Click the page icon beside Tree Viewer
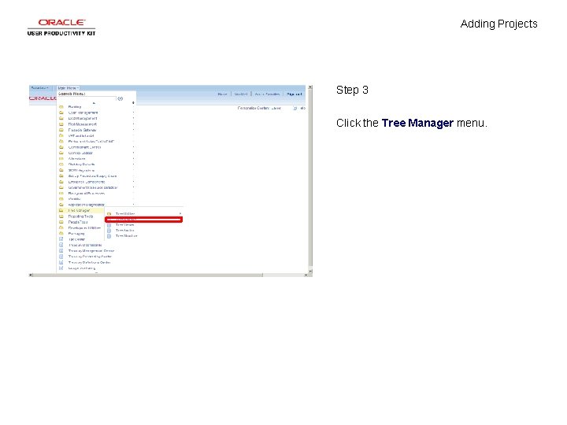Screen dimensions: 567x425 pyautogui.click(x=109, y=225)
